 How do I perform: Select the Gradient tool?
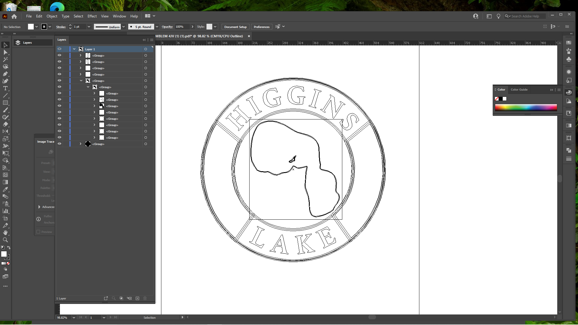point(5,182)
